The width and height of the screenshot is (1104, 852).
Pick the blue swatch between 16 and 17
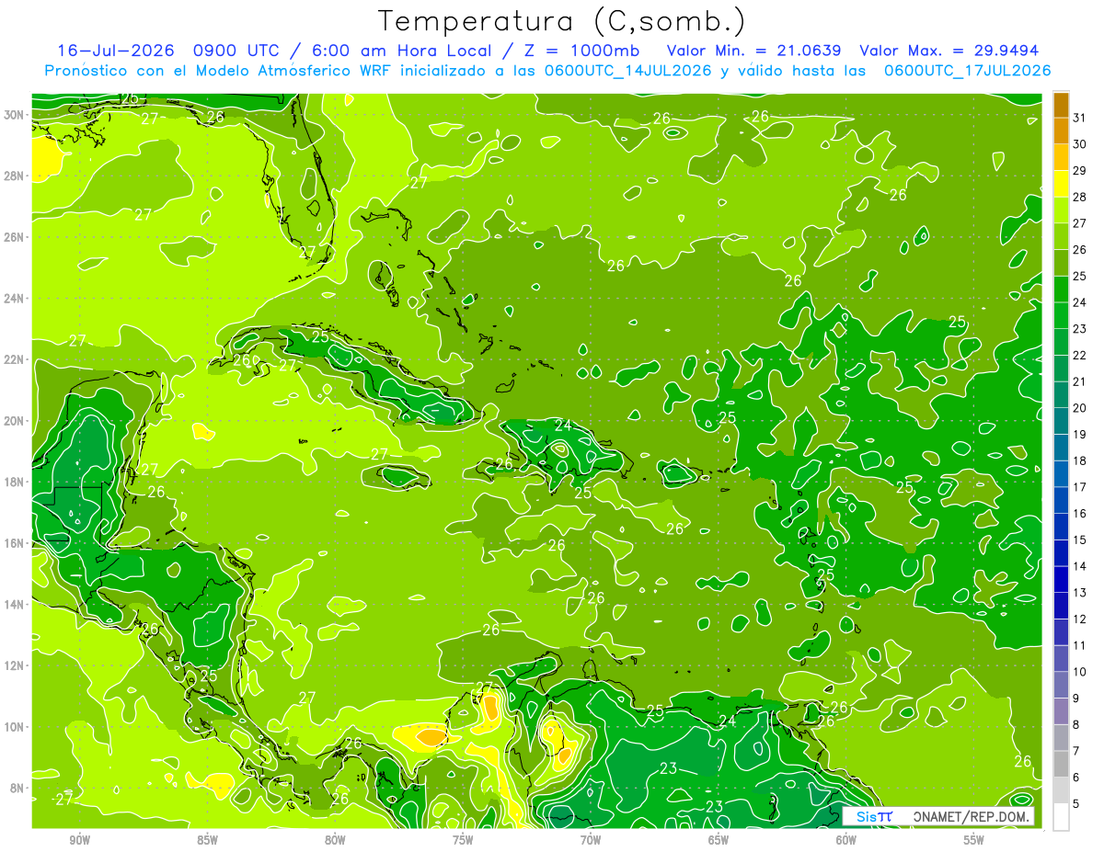pos(1061,499)
